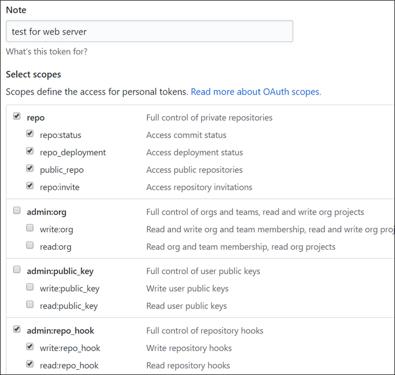The height and width of the screenshot is (375, 395).
Task: Open Read more about OAuth scopes link
Action: click(x=256, y=92)
